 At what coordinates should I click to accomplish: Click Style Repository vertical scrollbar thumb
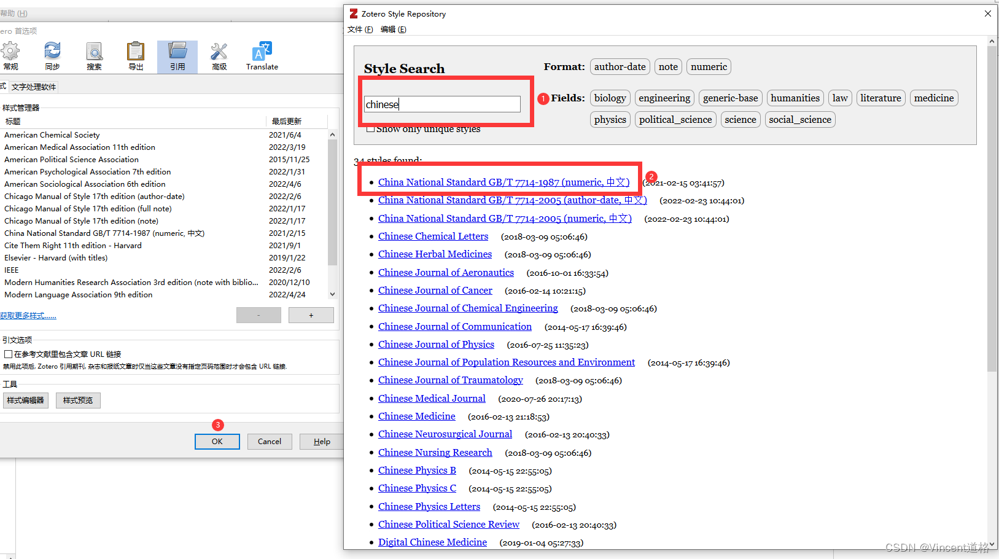(x=992, y=209)
